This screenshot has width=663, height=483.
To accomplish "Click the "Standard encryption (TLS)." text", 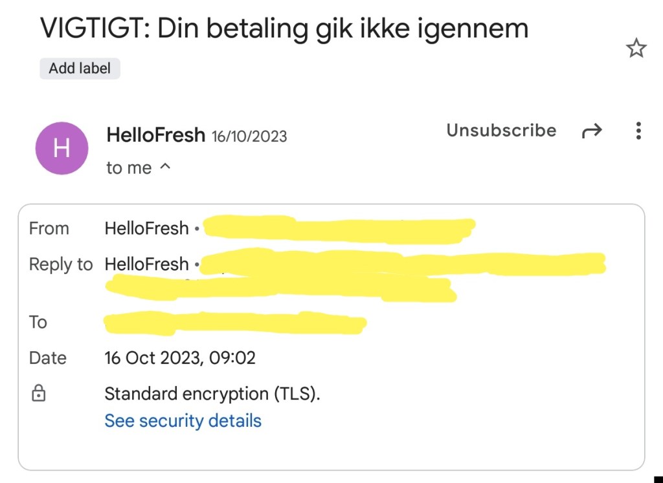I will pyautogui.click(x=212, y=393).
